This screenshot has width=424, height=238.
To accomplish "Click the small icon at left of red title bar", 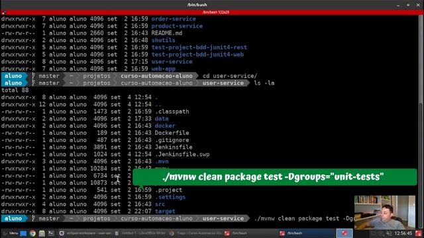I will [x=3, y=13].
